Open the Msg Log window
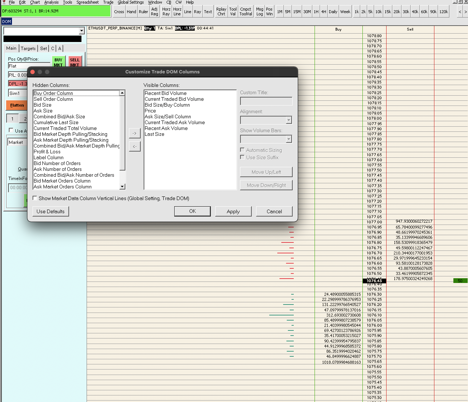 [x=259, y=12]
